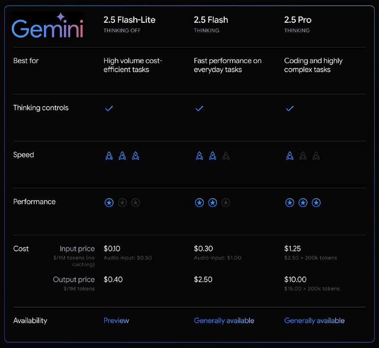Click the third (grey) performance star for 2.5 Flash-Lite
Viewport: 379px width, 348px height.
(x=135, y=202)
